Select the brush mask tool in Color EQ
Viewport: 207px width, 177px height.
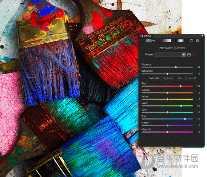[x=151, y=41]
